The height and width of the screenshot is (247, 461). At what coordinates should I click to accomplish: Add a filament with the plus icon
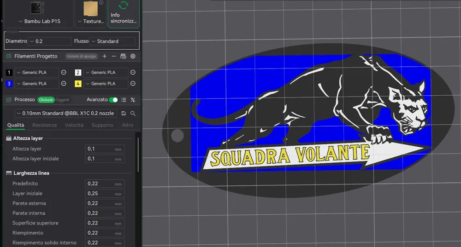104,56
